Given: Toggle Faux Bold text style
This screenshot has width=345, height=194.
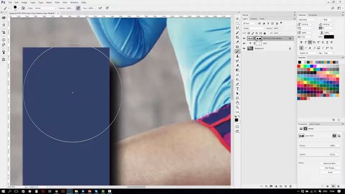Looking at the screenshot, I should coord(301,42).
